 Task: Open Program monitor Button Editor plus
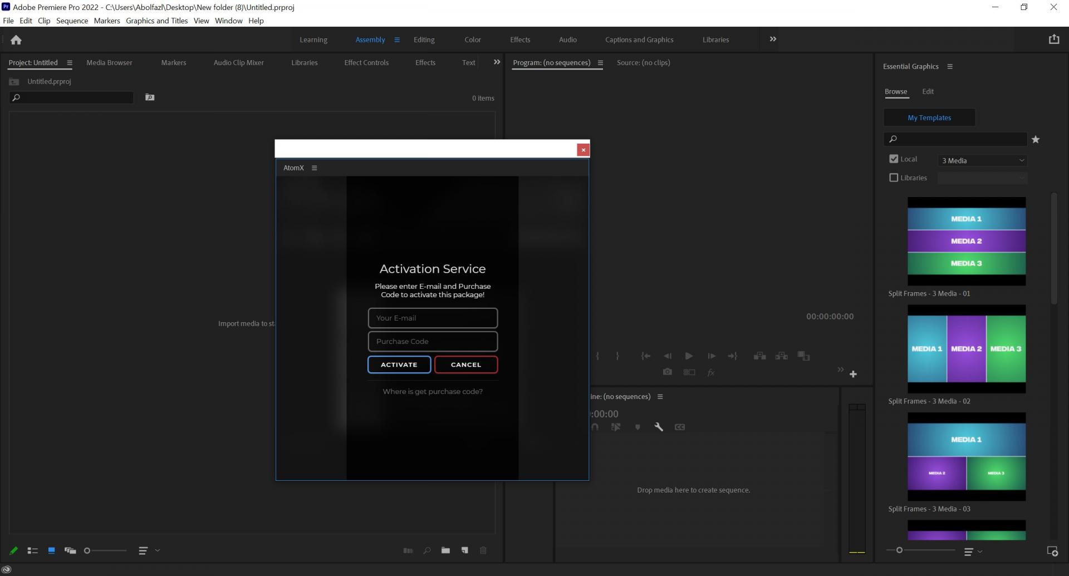click(853, 374)
